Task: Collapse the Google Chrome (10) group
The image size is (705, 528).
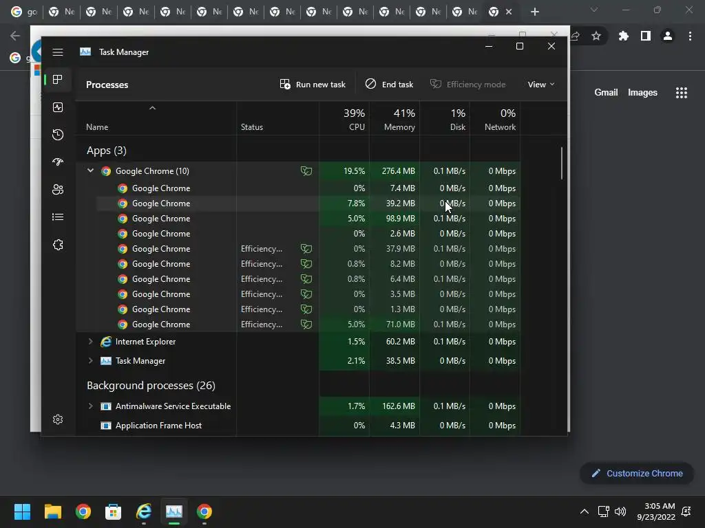Action: point(90,170)
